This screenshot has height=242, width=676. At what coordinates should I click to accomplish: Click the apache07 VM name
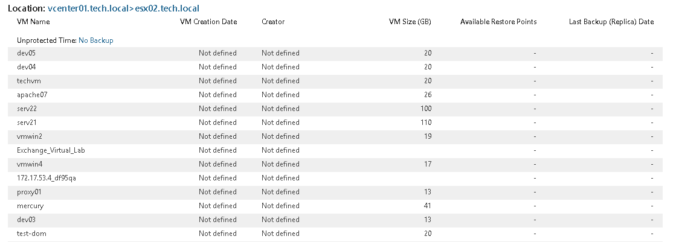coord(32,95)
